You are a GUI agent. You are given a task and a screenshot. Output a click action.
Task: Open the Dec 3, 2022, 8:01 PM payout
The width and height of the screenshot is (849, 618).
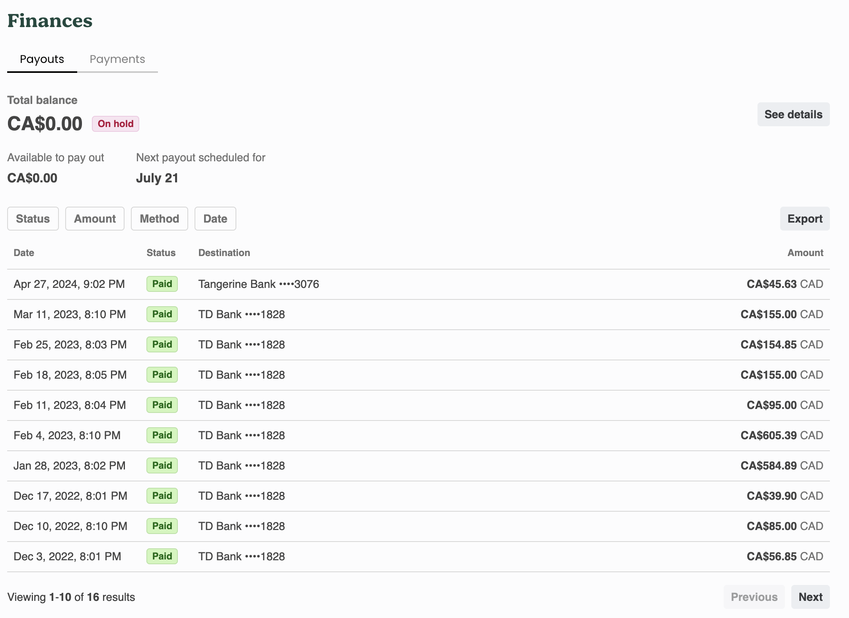pyautogui.click(x=419, y=557)
